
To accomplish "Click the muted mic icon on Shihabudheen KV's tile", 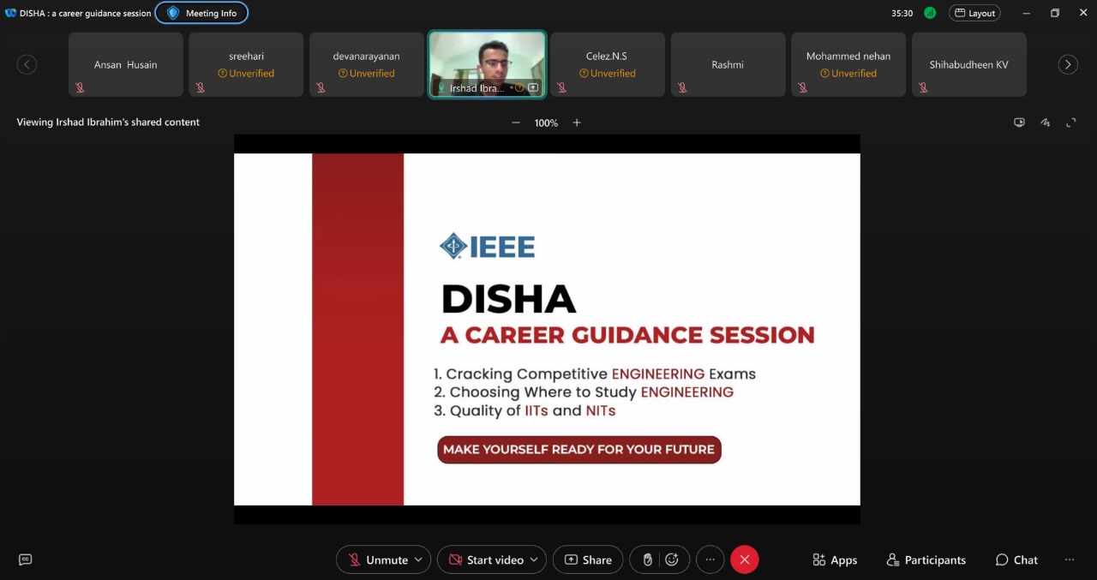I will 923,87.
